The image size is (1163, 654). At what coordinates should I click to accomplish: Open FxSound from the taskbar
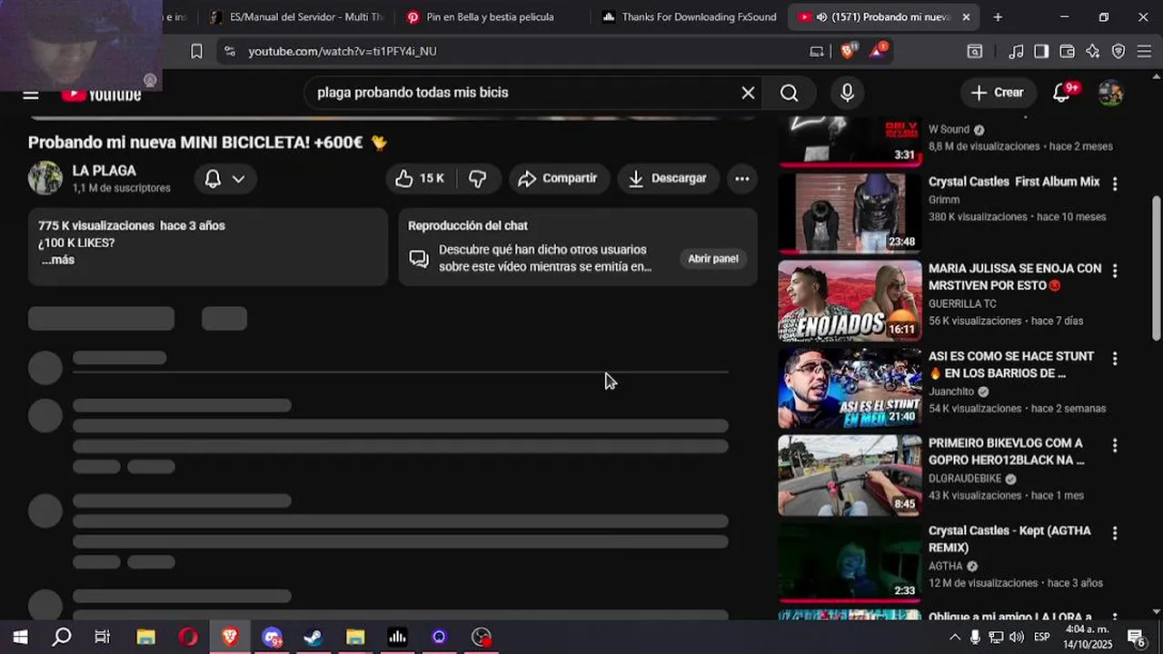[x=397, y=638]
